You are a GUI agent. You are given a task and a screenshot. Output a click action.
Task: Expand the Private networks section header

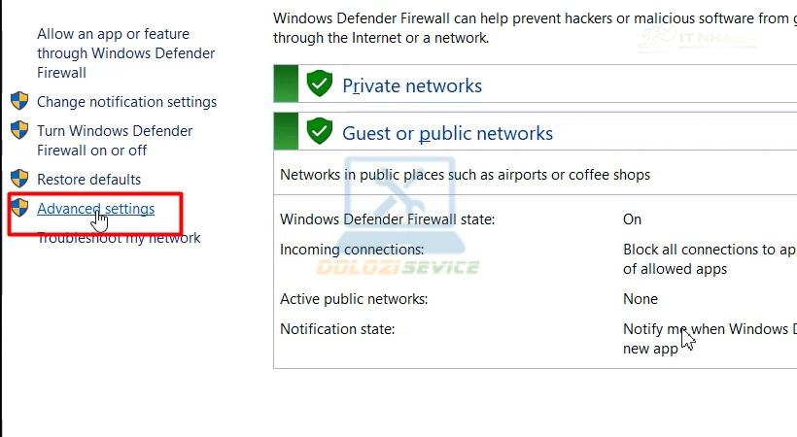pos(412,85)
